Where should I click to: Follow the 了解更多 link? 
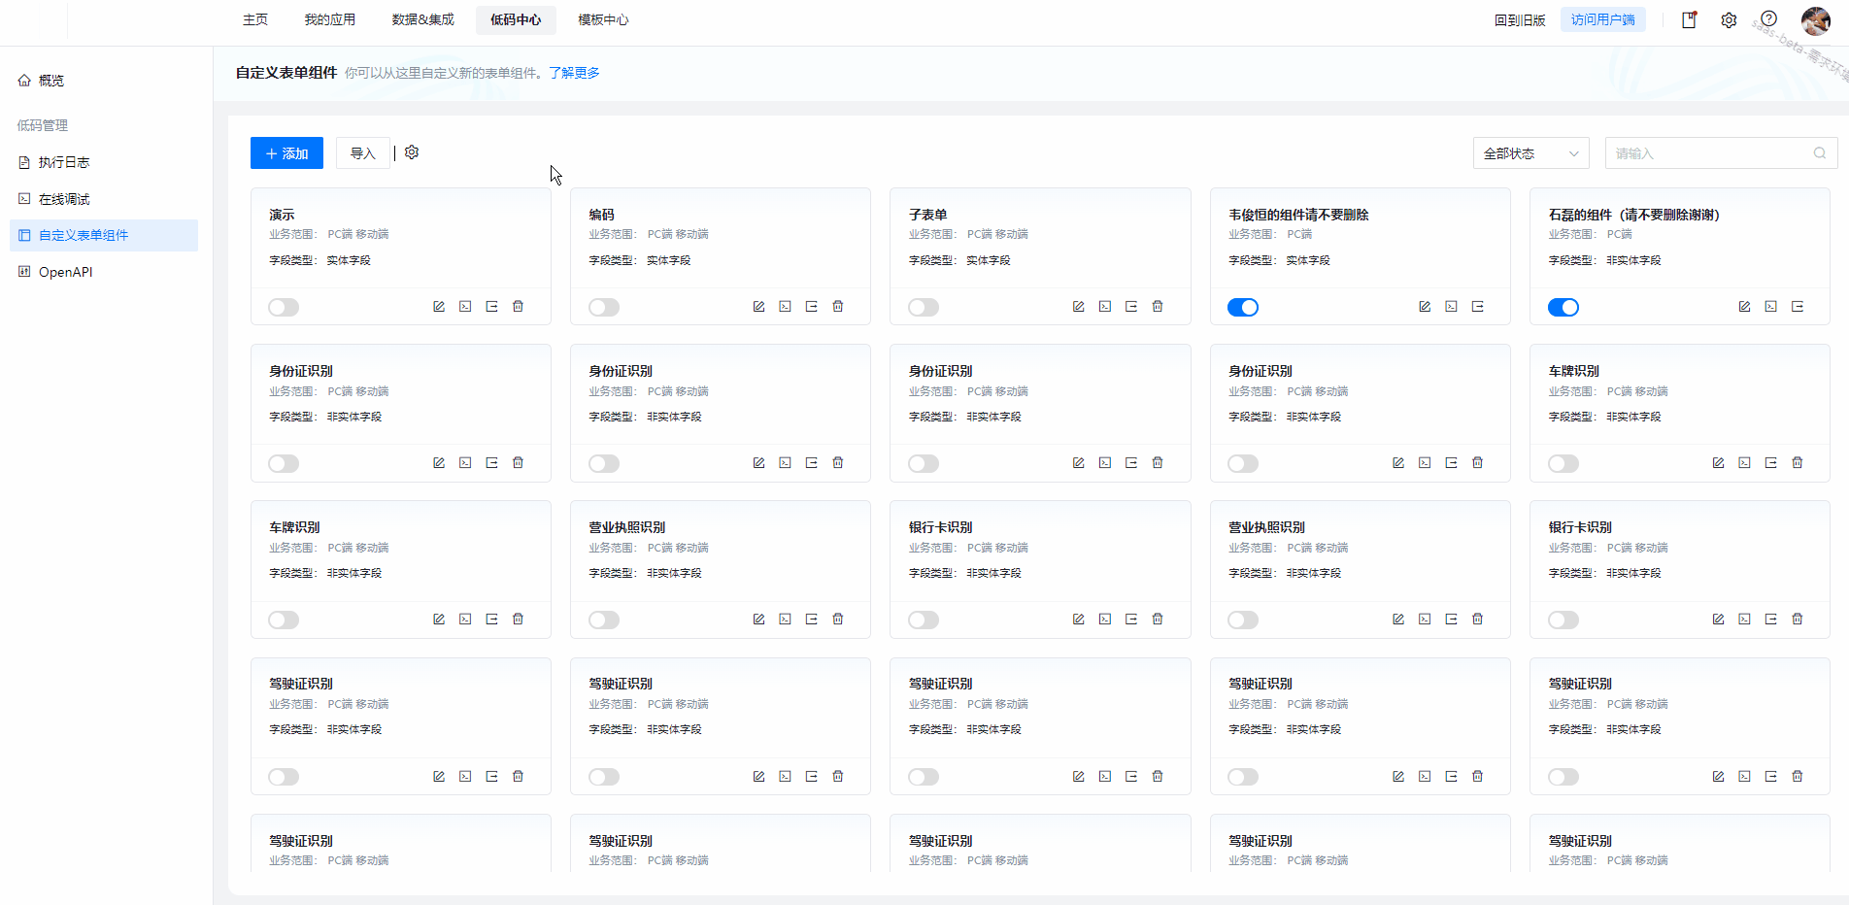pyautogui.click(x=574, y=73)
